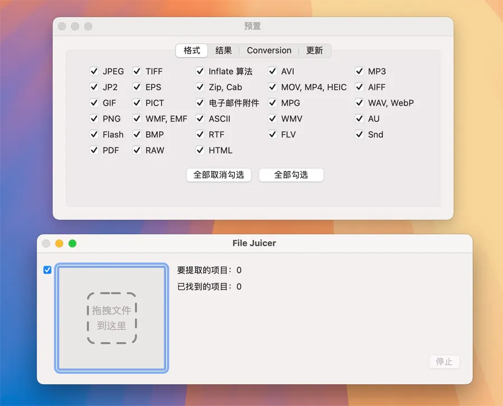Uncheck the Inflate 算法 checkbox

click(200, 71)
